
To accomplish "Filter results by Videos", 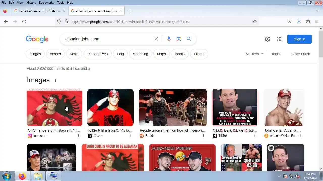I will pos(55,54).
